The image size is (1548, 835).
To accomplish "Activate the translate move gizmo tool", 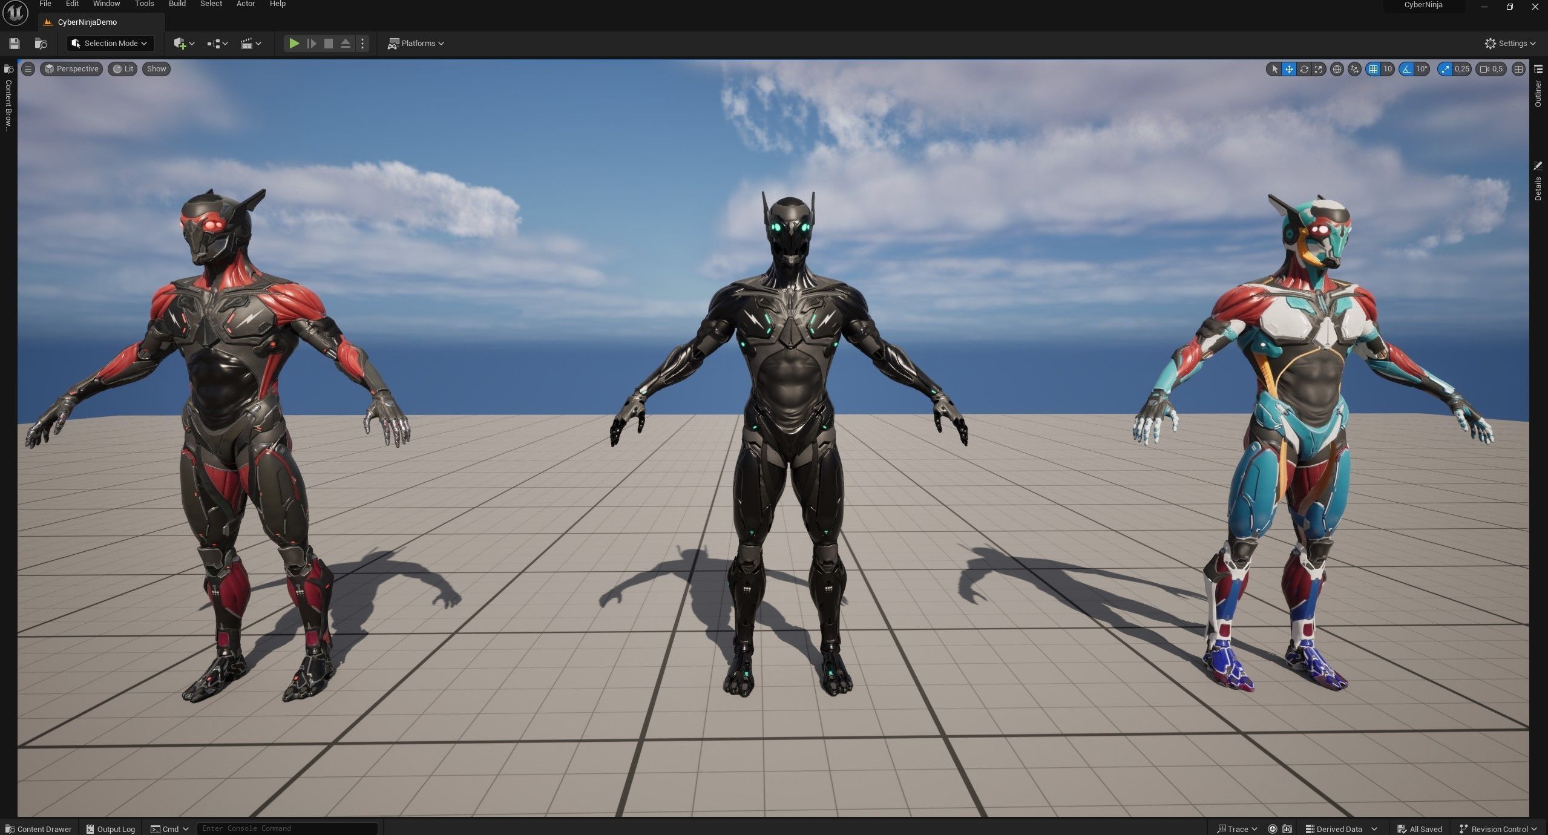I will click(x=1289, y=69).
